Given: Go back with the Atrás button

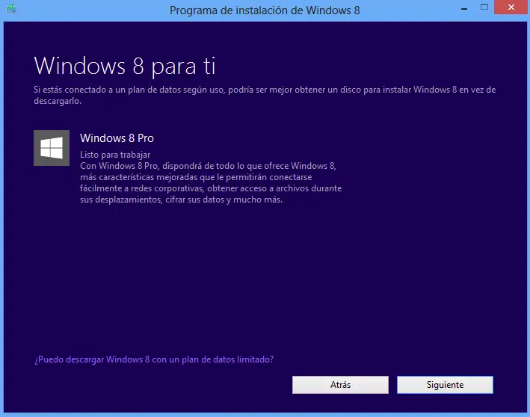Looking at the screenshot, I should pos(340,385).
